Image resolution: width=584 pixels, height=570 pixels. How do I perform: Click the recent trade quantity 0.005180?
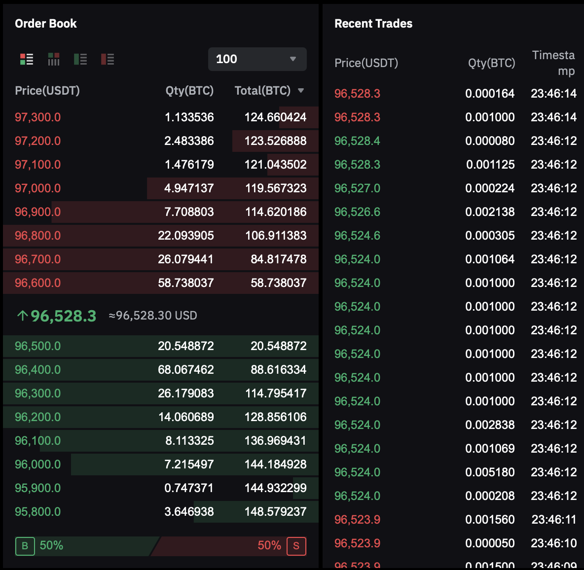point(490,472)
